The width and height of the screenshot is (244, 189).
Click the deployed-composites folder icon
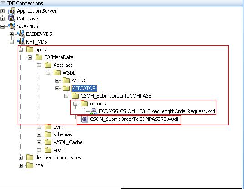click(30, 158)
